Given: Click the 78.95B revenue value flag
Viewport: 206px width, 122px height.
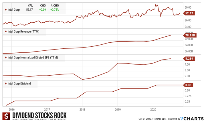Looking at the screenshot, I should click(x=190, y=35).
